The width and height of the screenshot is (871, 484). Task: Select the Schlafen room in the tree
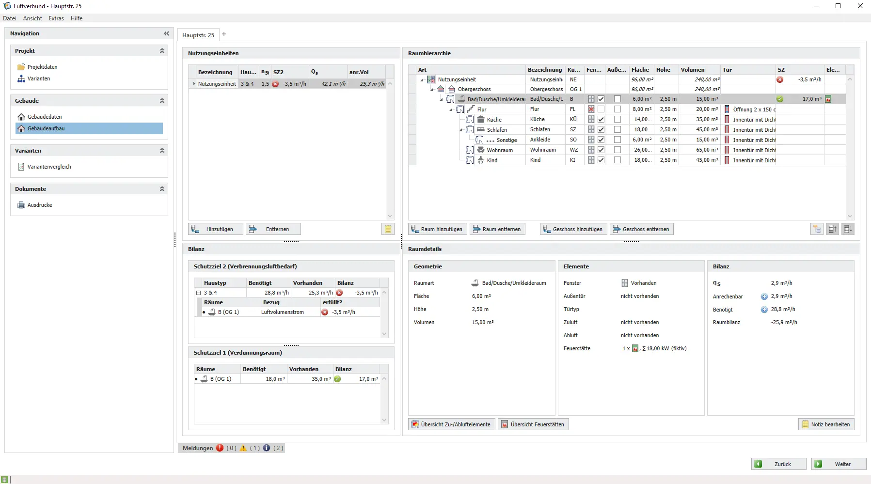pyautogui.click(x=496, y=130)
